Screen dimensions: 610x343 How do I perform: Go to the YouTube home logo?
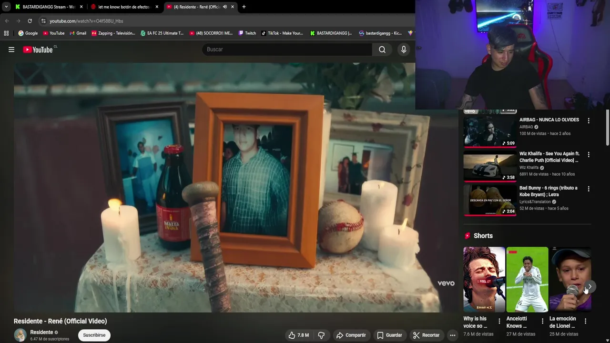tap(38, 50)
